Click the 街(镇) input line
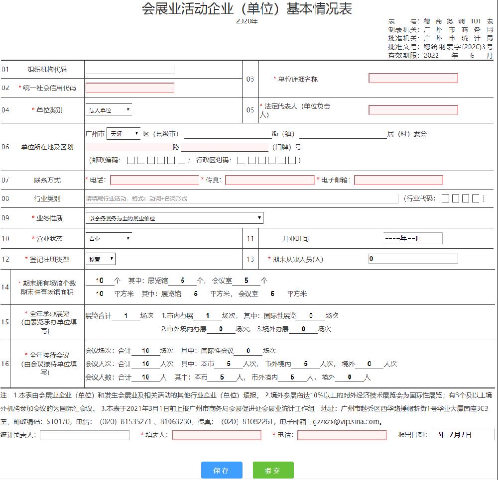The image size is (498, 480). (228, 134)
